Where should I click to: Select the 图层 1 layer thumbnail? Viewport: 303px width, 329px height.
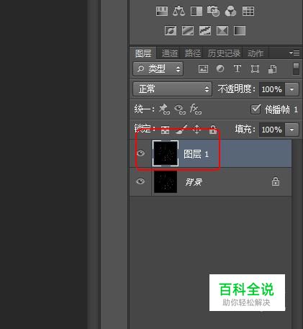(166, 153)
